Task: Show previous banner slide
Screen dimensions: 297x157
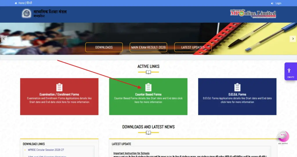Action: pos(4,39)
